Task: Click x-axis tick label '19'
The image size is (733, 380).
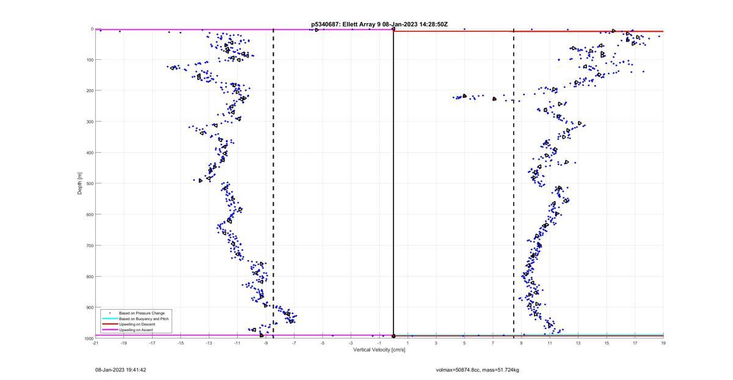Action: point(663,343)
